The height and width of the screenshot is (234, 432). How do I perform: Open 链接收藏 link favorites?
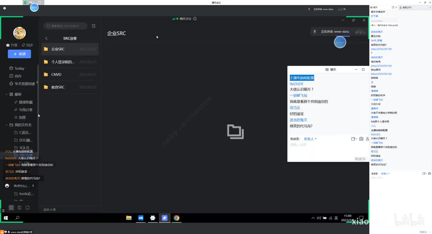23,102
